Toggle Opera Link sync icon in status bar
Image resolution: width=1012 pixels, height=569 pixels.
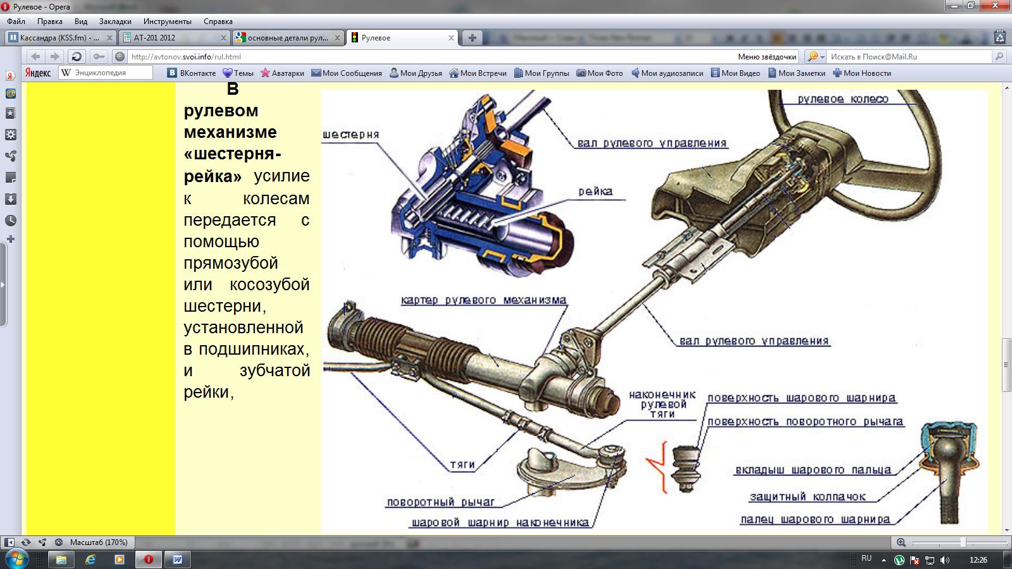click(26, 542)
